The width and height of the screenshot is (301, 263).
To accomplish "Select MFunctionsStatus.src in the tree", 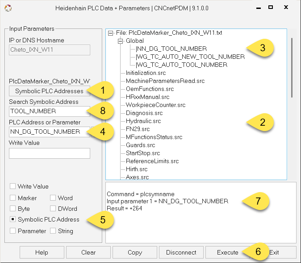I will pos(154,137).
